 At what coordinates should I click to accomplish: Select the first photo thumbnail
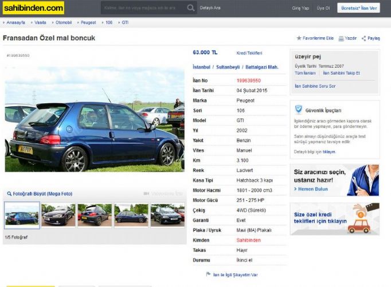[x=22, y=215]
